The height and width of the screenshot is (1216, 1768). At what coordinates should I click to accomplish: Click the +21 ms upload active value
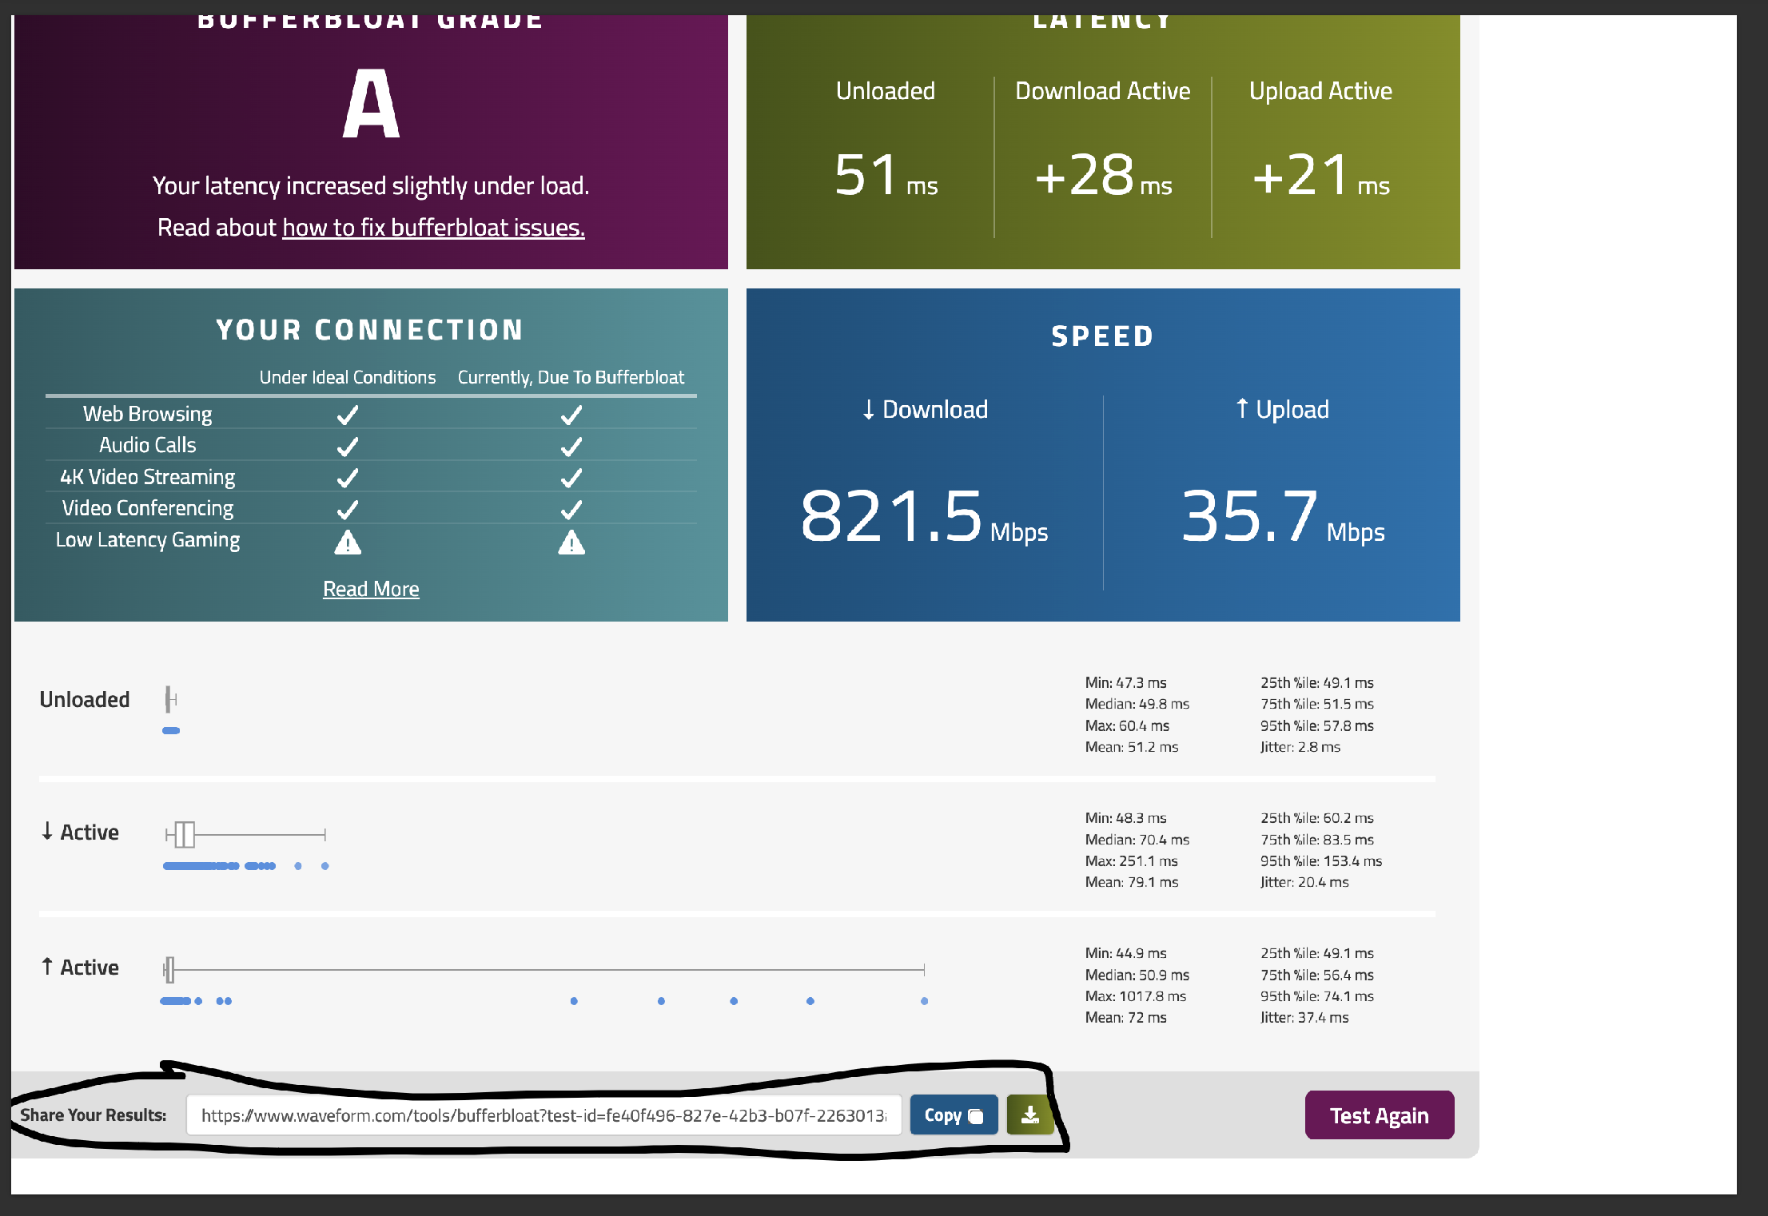tap(1320, 176)
